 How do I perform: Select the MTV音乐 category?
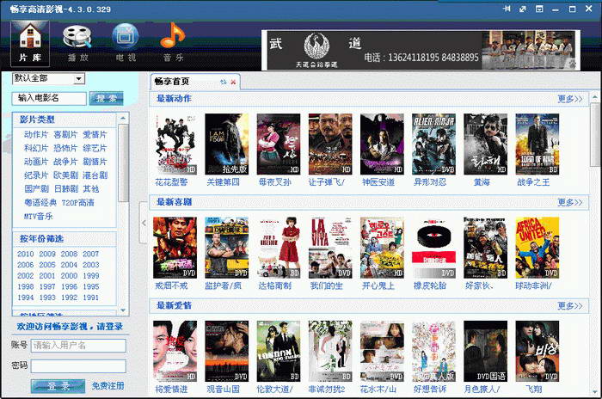[x=39, y=216]
